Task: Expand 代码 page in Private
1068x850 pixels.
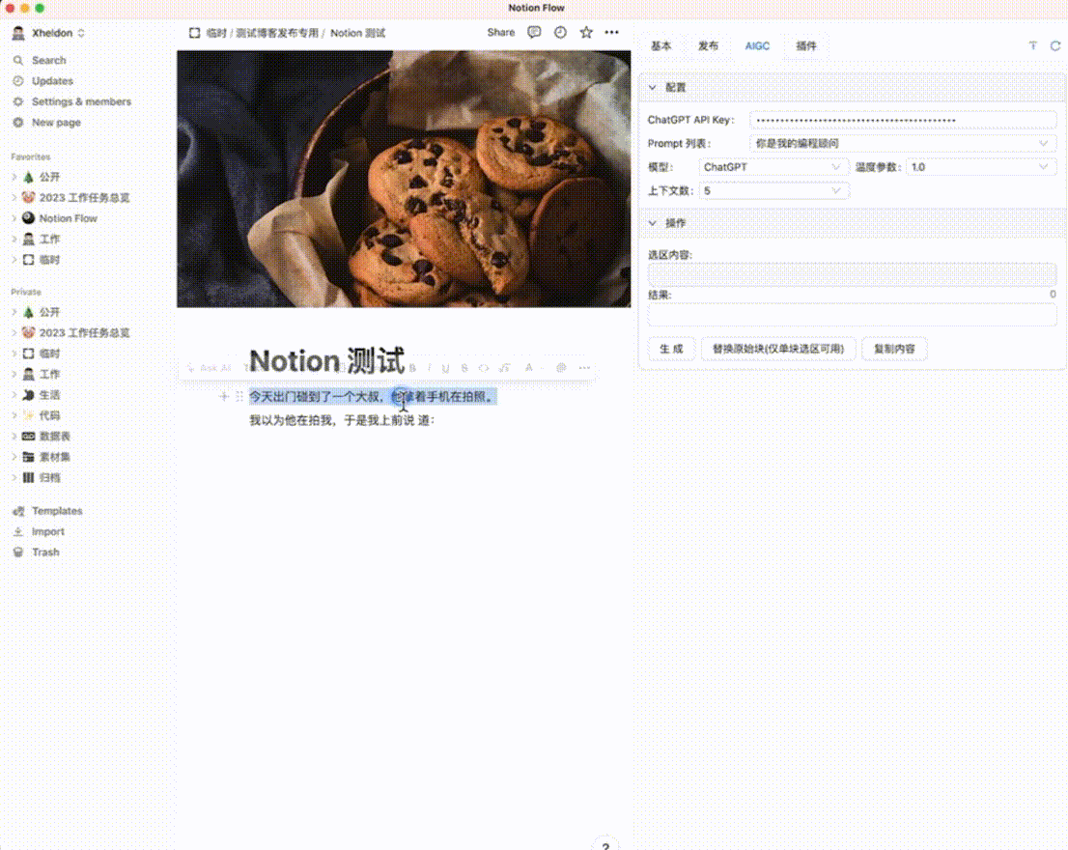Action: pos(14,414)
